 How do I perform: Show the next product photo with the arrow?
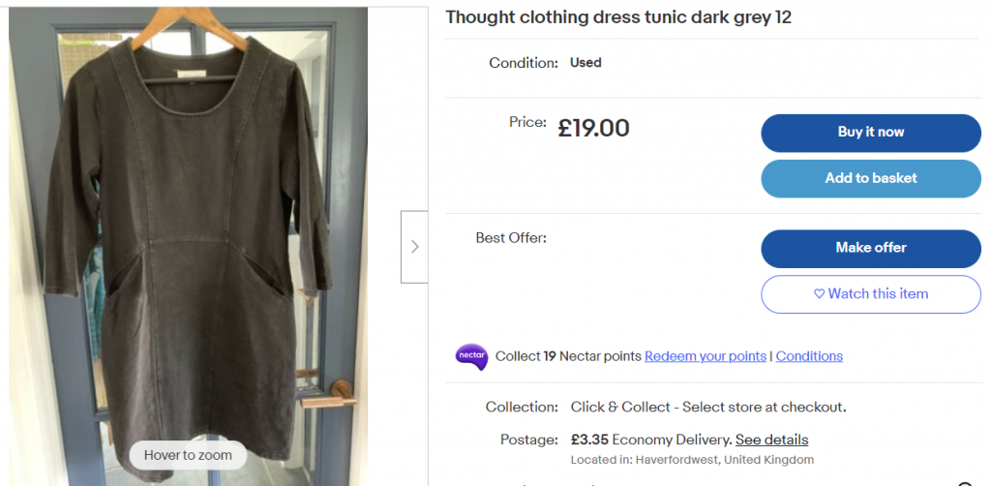[414, 247]
